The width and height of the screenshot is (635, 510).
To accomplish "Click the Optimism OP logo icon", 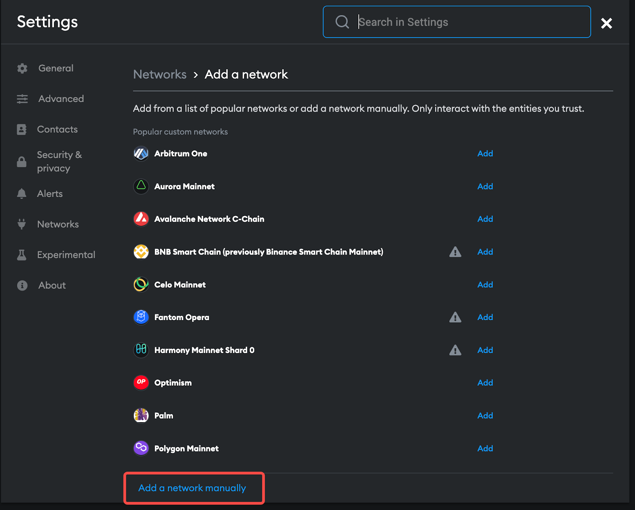I will pos(141,382).
